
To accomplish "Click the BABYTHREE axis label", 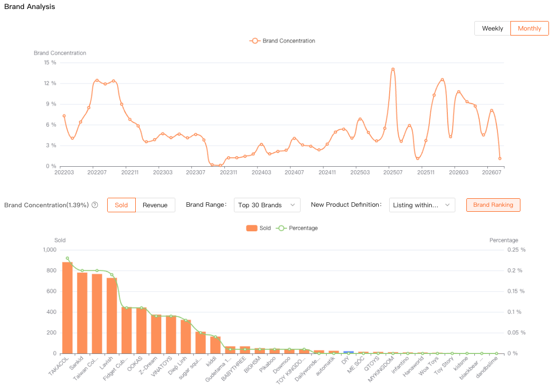I will tap(234, 368).
